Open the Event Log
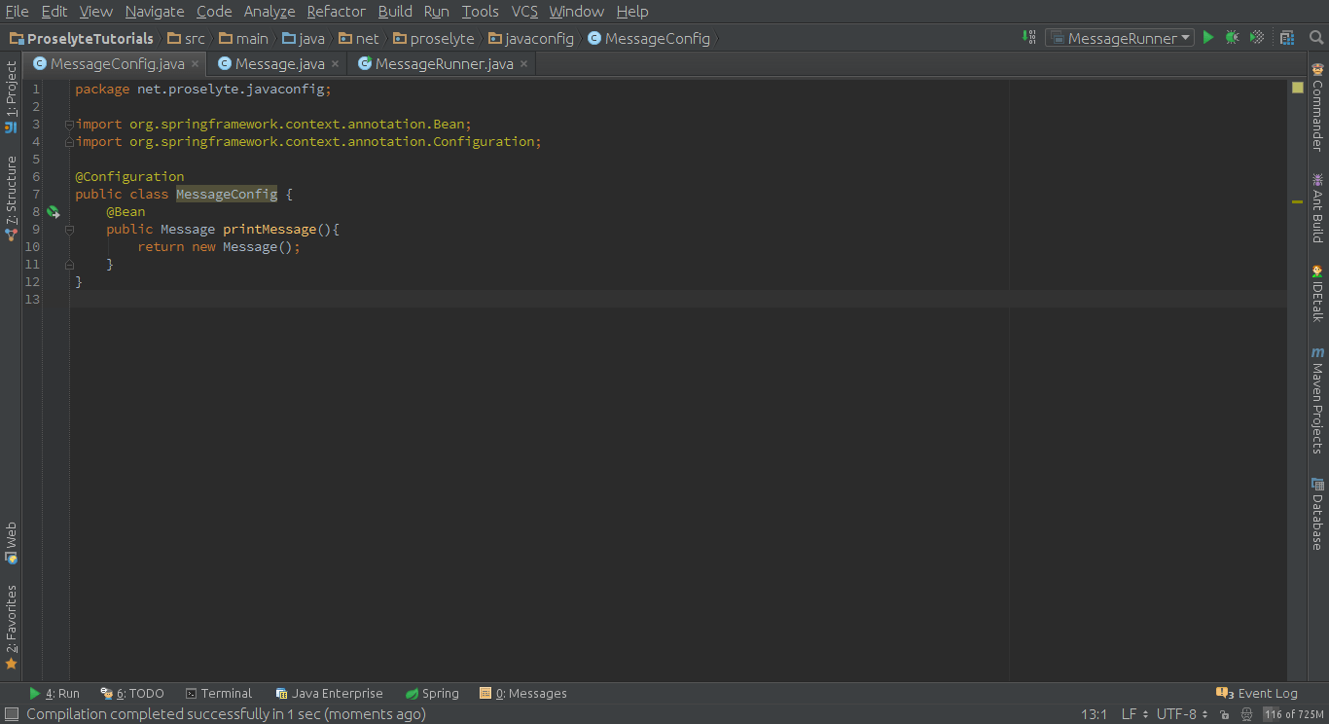Screen dimensions: 1329x724 [1257, 694]
